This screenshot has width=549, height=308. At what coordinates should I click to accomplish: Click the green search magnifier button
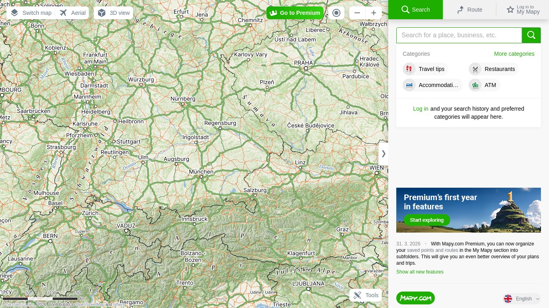point(531,35)
